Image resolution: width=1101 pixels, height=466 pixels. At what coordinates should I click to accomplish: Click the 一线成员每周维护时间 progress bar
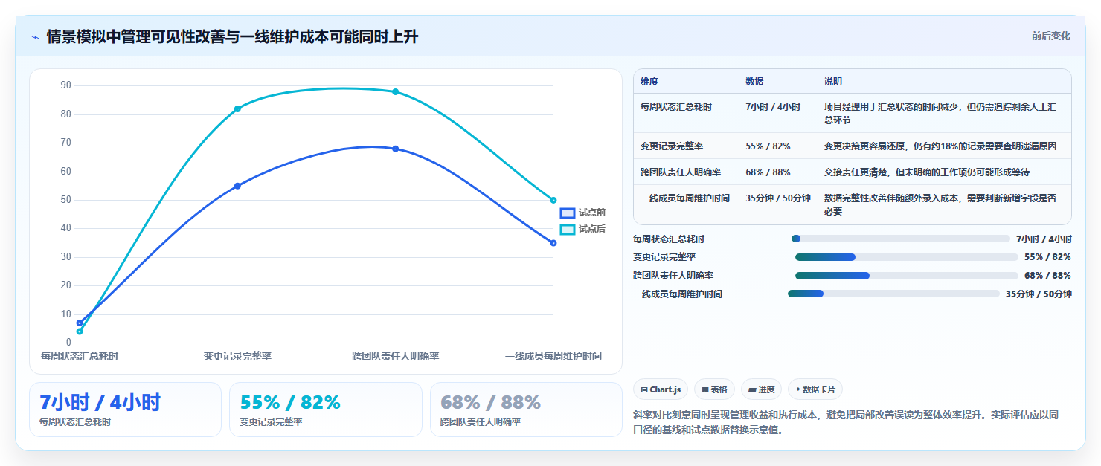[893, 294]
